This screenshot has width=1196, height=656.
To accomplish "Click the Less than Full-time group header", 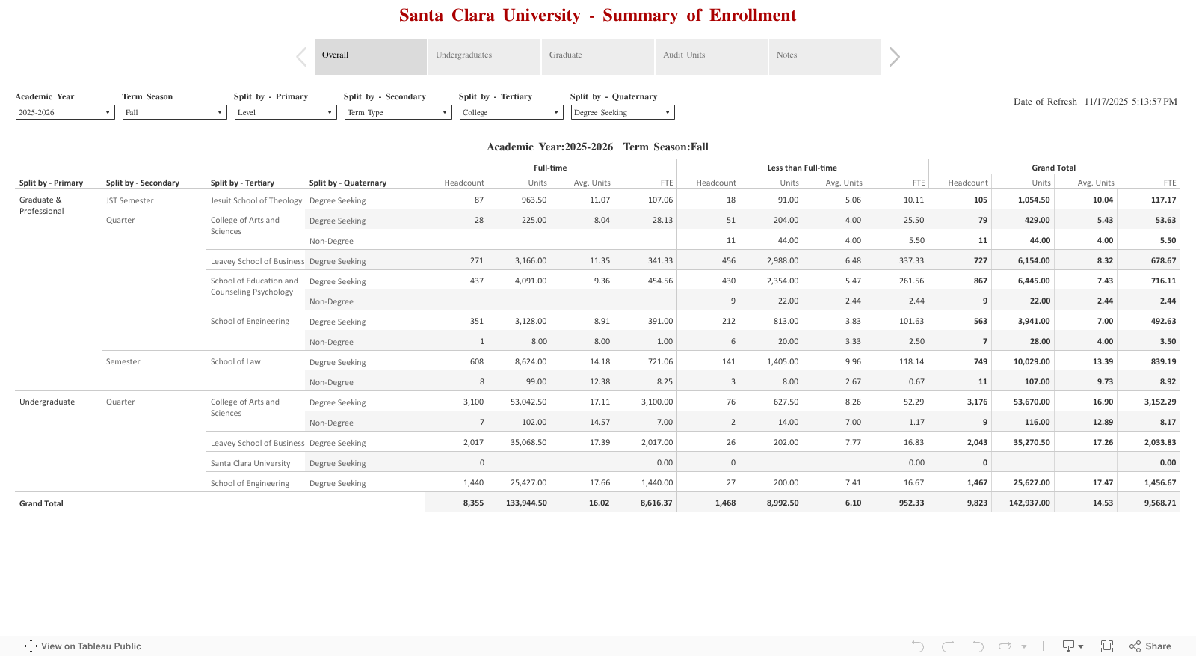I will 802,168.
